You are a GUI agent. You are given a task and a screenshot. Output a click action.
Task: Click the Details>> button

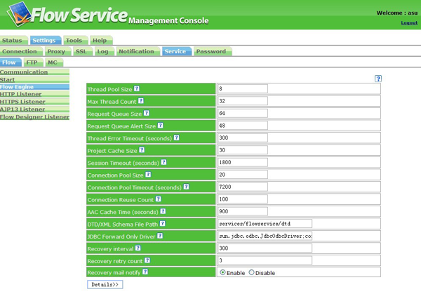click(x=105, y=285)
